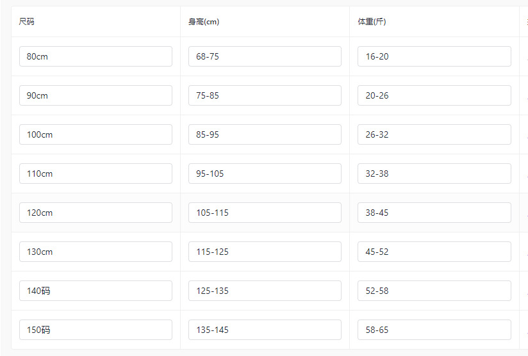This screenshot has width=528, height=356.
Task: Click the 150码 size input
Action: pyautogui.click(x=95, y=330)
